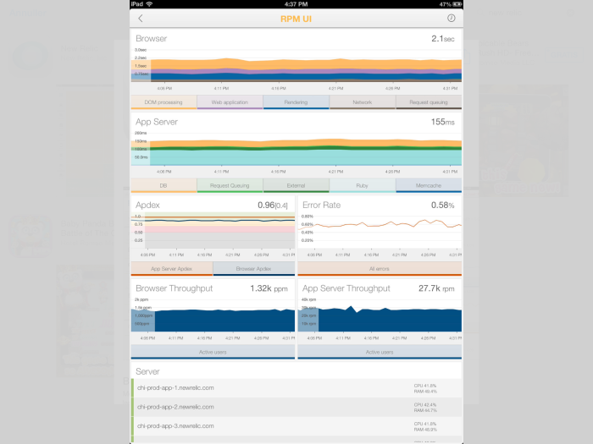Toggle the External legend

(296, 186)
